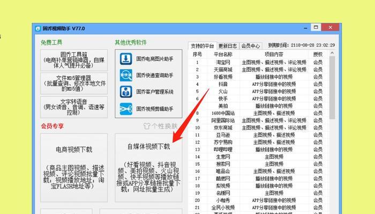This screenshot has height=214, width=375.
Task: Open 自媒体视频下载 member feature
Action: [148, 167]
